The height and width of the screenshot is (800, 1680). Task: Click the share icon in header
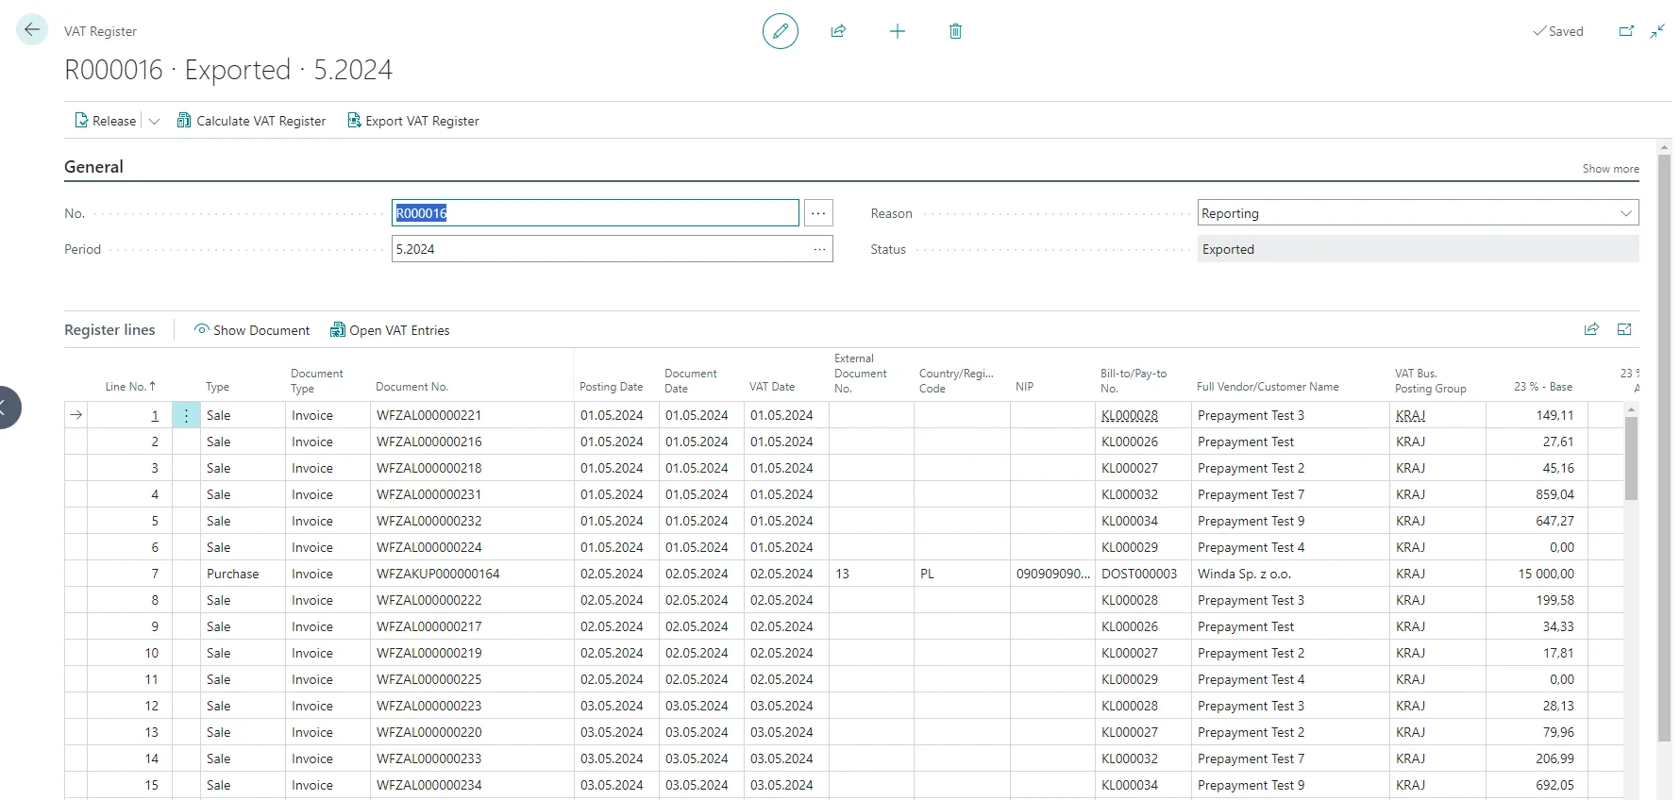coord(838,31)
